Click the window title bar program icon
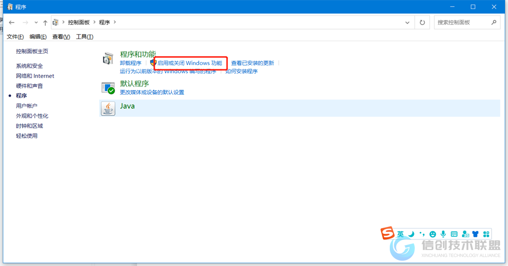 click(10, 7)
